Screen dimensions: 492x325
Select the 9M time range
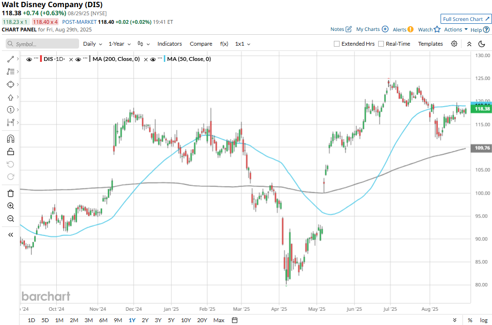click(118, 320)
